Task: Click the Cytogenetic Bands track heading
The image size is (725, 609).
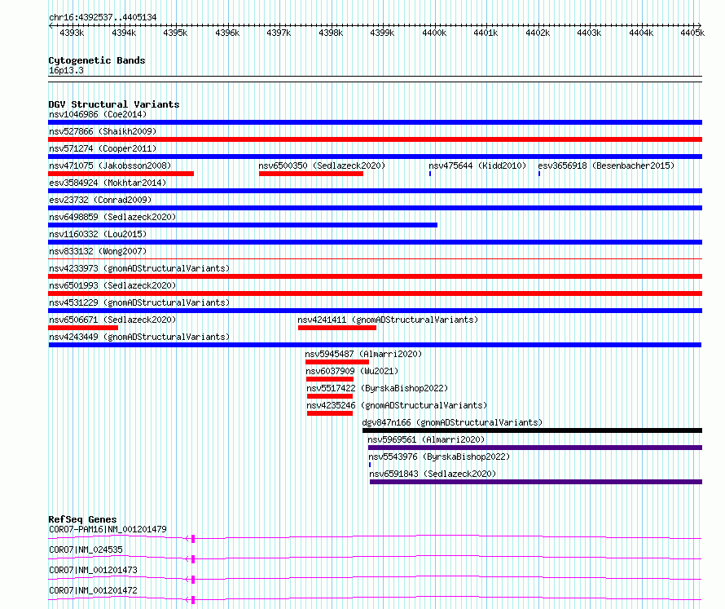Action: pos(97,60)
